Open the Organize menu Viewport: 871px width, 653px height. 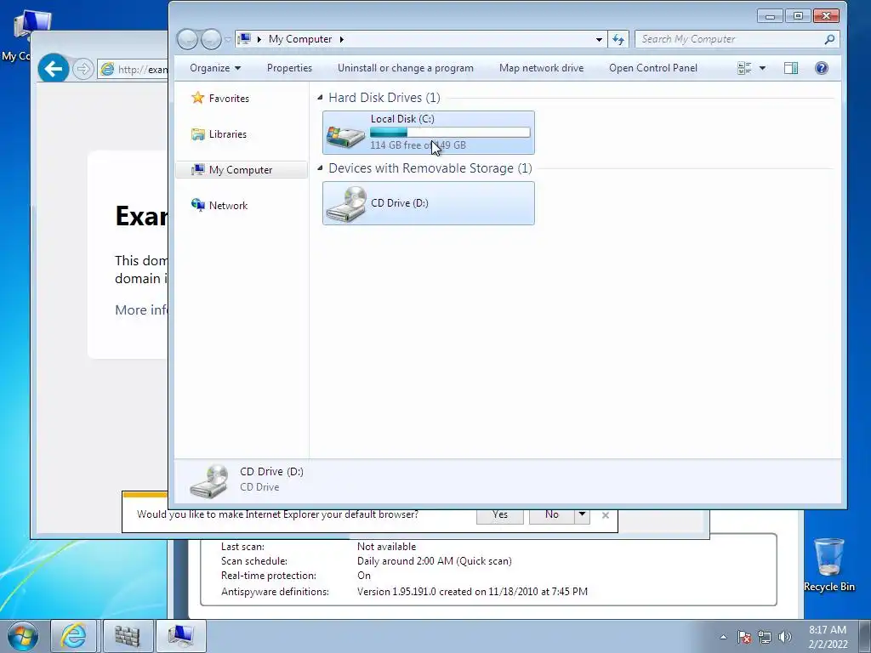[x=215, y=68]
